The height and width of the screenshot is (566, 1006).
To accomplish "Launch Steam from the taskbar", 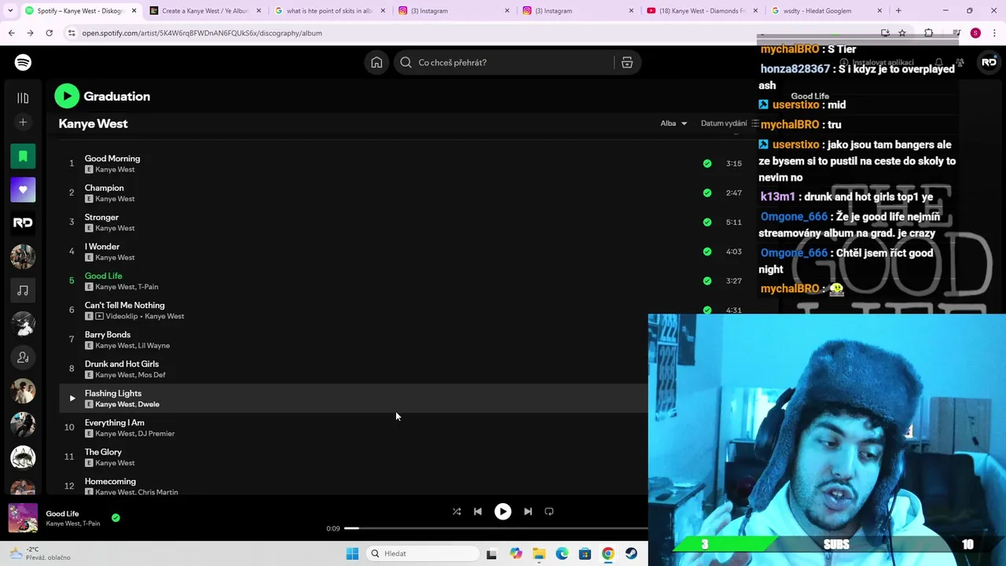I will (x=631, y=553).
